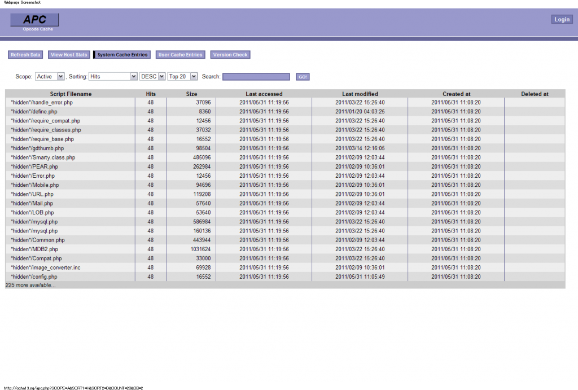This screenshot has height=390, width=578.
Task: Select the Common.php filename
Action: tap(38, 240)
